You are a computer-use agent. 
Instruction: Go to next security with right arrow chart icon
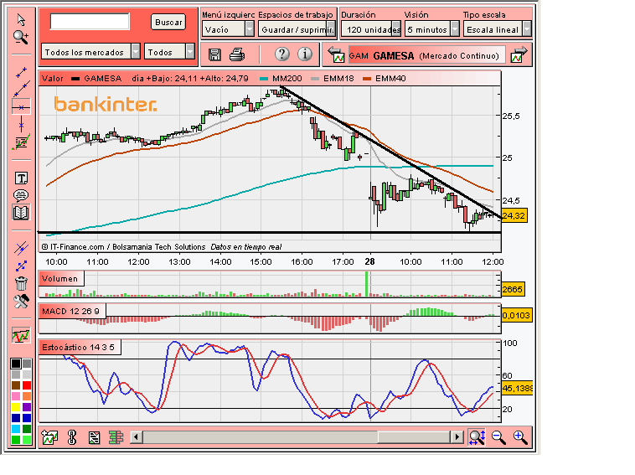tap(519, 54)
